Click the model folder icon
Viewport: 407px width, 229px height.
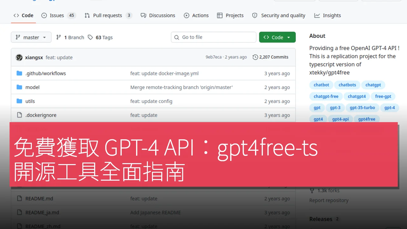click(x=19, y=87)
